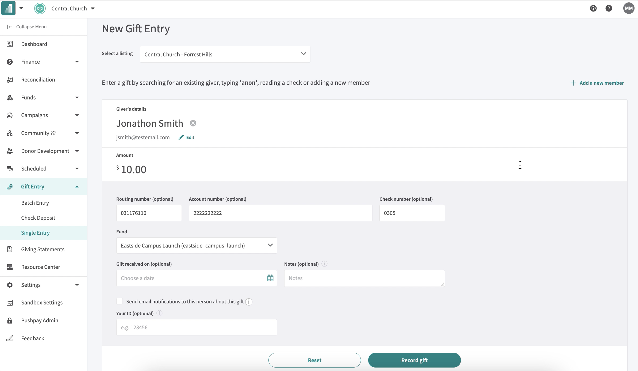Click the Record gift button
This screenshot has height=371, width=638.
(x=414, y=360)
